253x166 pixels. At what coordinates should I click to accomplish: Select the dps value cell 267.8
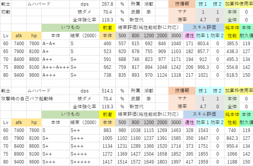(x=107, y=4)
